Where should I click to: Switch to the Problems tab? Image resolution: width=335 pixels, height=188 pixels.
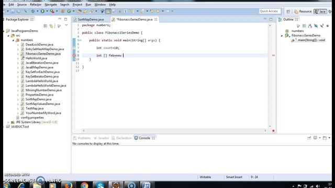82,138
